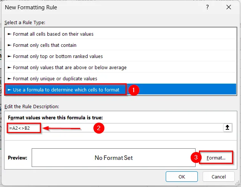241x187 pixels.
Task: Cancel the New Formatting Rule dialog
Action: coord(219,177)
